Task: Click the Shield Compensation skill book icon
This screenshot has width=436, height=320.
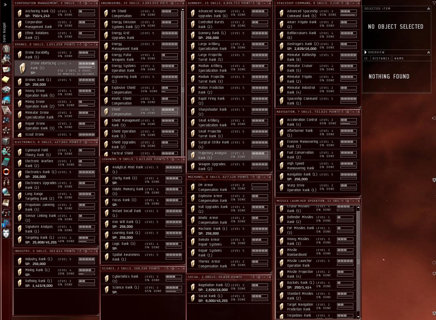Action: click(x=106, y=112)
